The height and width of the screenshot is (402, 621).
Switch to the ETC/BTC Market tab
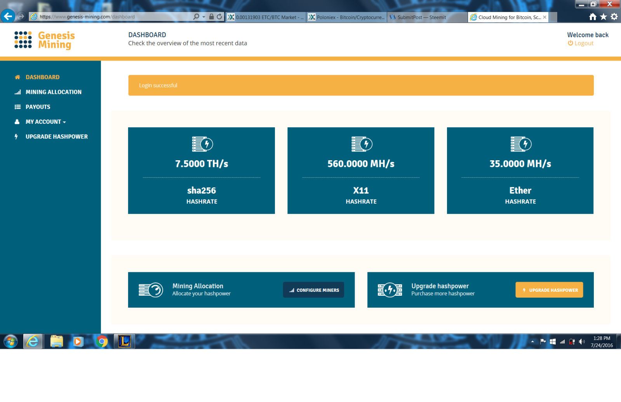[266, 17]
